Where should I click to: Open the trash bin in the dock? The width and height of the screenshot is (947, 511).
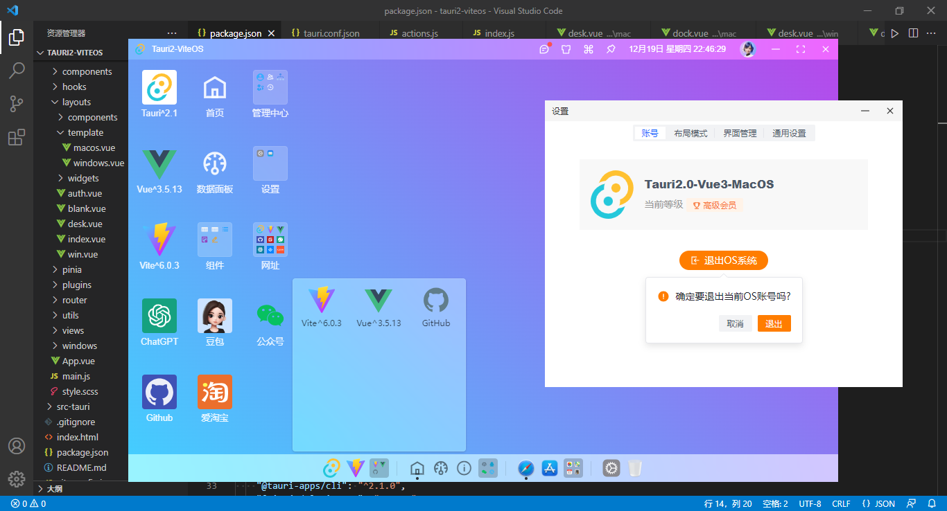[634, 468]
